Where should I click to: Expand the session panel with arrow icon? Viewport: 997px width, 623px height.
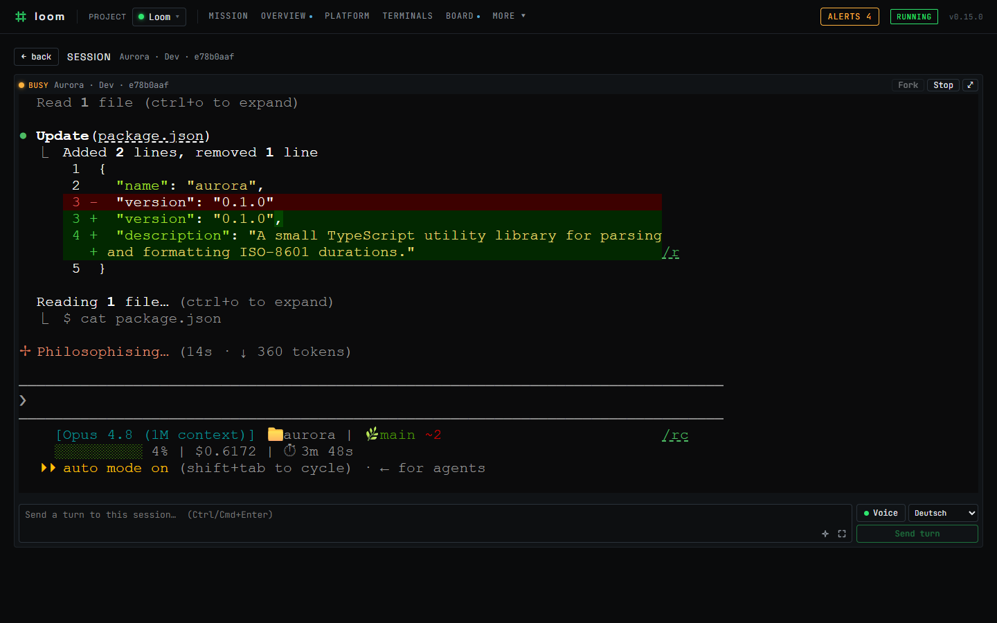970,85
